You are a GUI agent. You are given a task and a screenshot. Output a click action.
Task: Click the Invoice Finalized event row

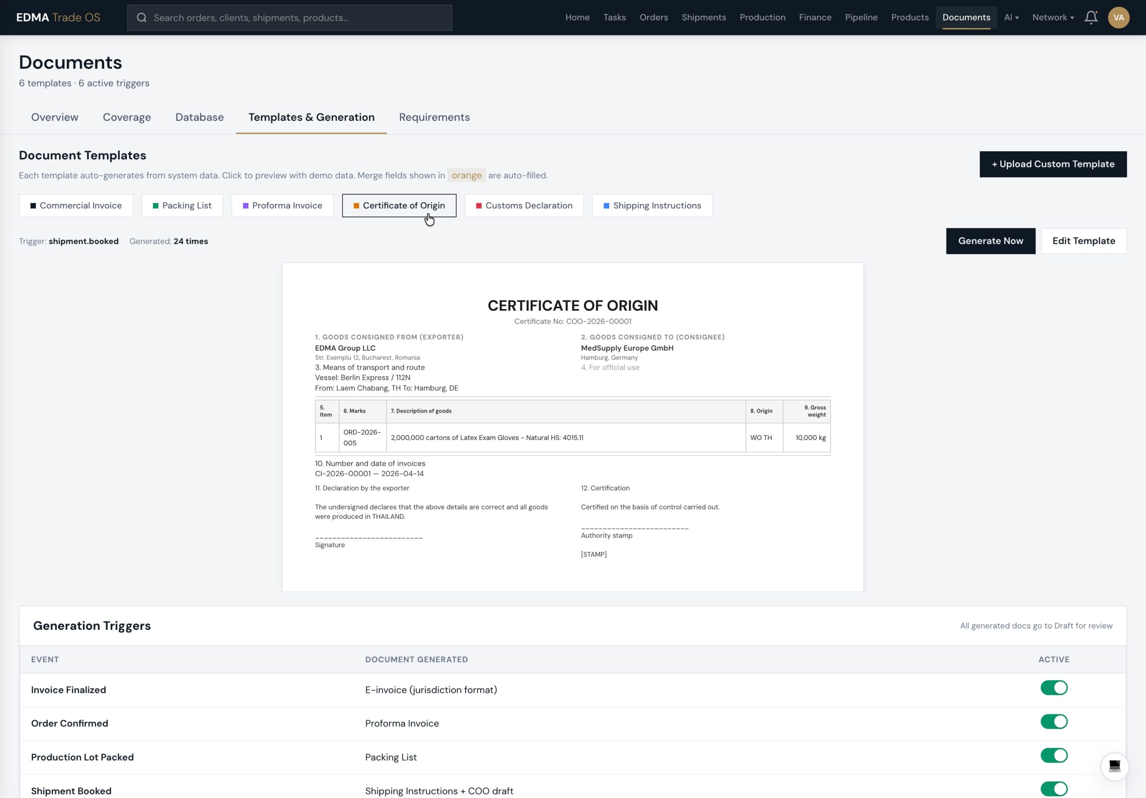[573, 690]
